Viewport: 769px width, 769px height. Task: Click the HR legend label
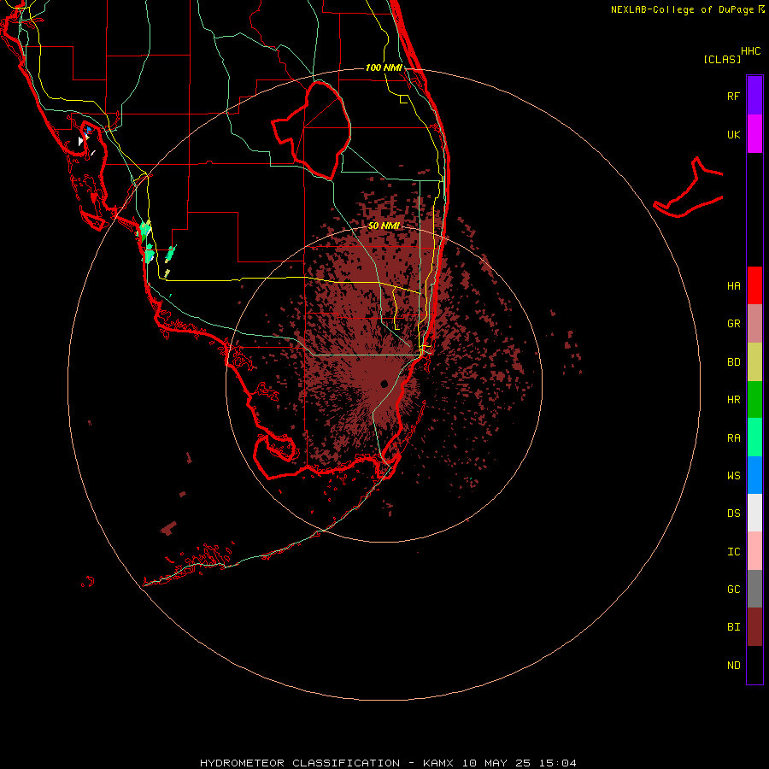[x=734, y=400]
